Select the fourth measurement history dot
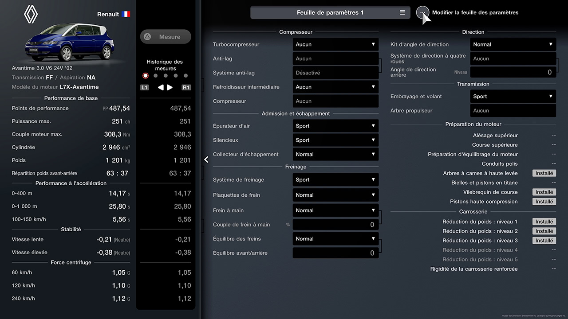This screenshot has width=568, height=319. pos(176,76)
